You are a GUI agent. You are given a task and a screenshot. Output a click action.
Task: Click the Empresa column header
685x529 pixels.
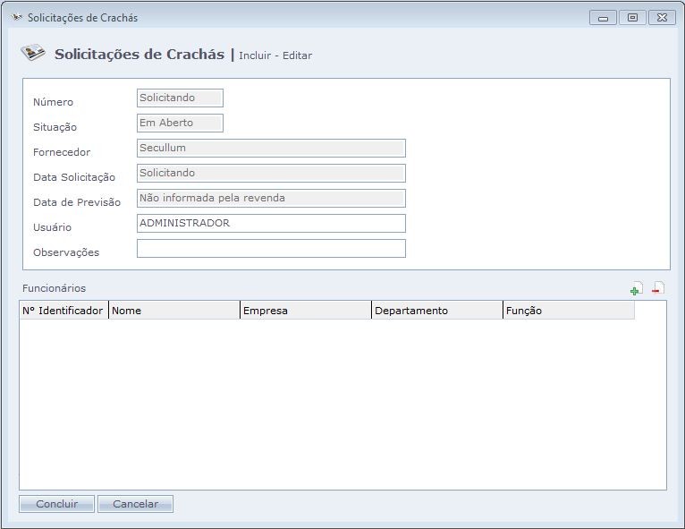306,311
